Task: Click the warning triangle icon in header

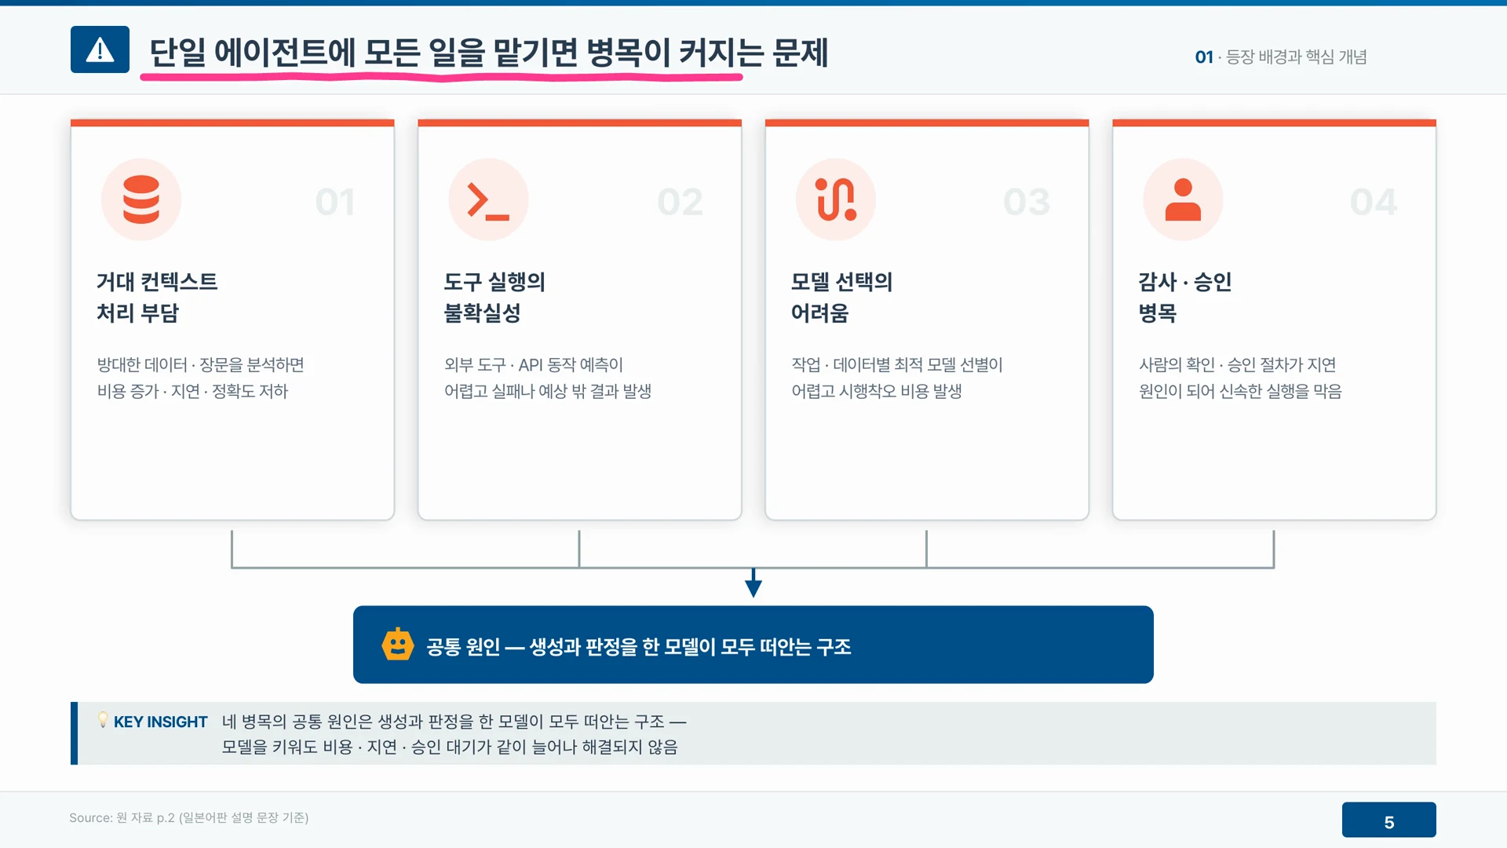Action: point(100,49)
